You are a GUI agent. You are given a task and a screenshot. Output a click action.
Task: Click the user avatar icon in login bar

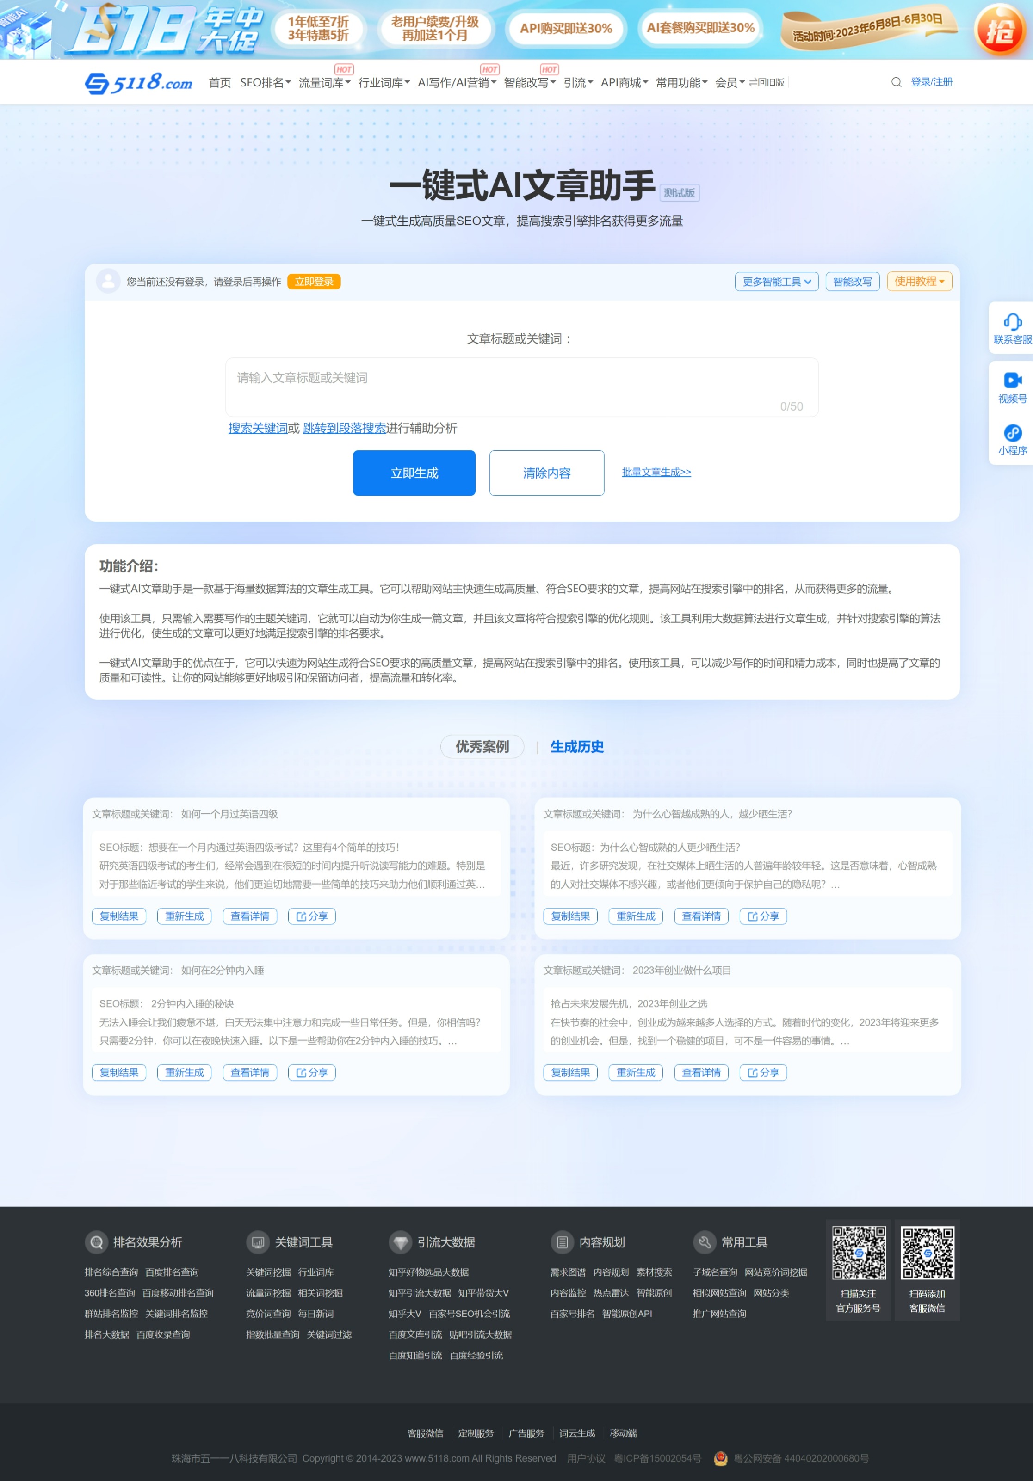coord(108,281)
